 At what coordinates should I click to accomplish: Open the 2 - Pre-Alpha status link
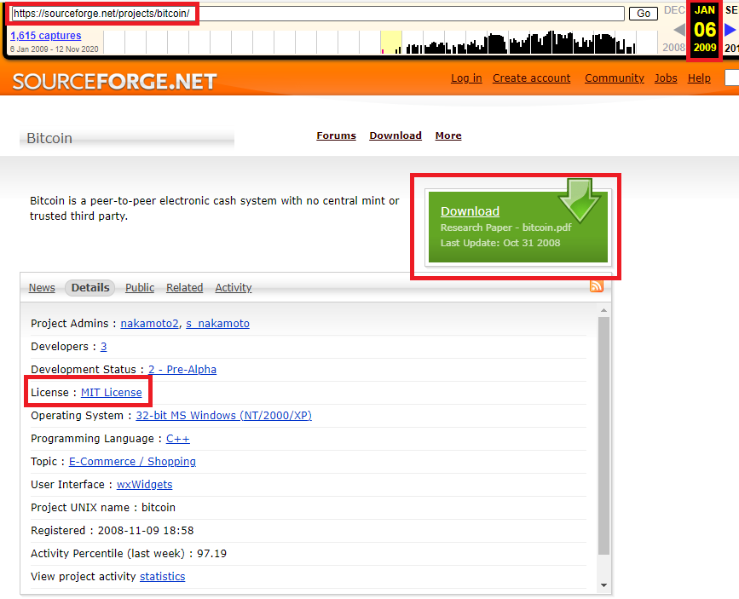(x=182, y=370)
